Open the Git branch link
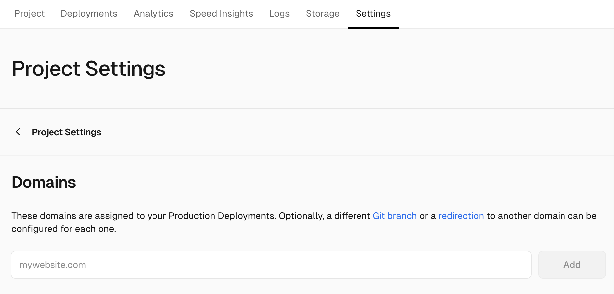Image resolution: width=614 pixels, height=294 pixels. 395,216
